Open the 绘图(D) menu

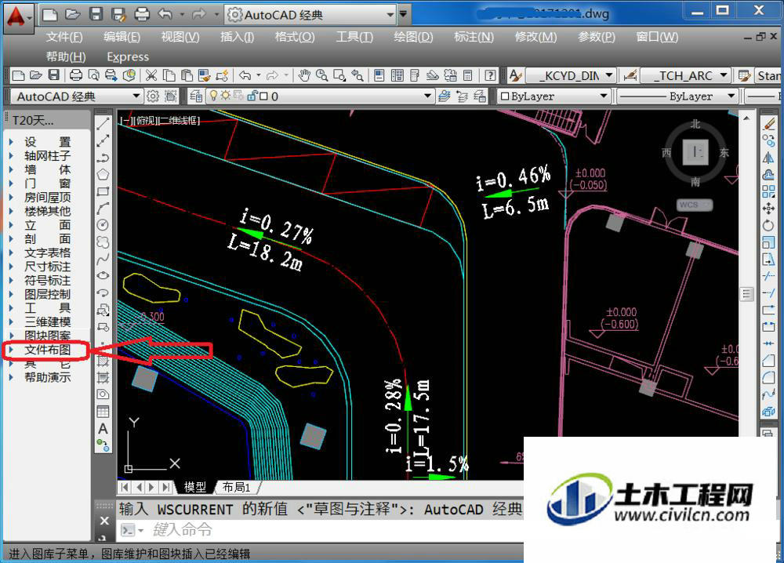pyautogui.click(x=413, y=37)
